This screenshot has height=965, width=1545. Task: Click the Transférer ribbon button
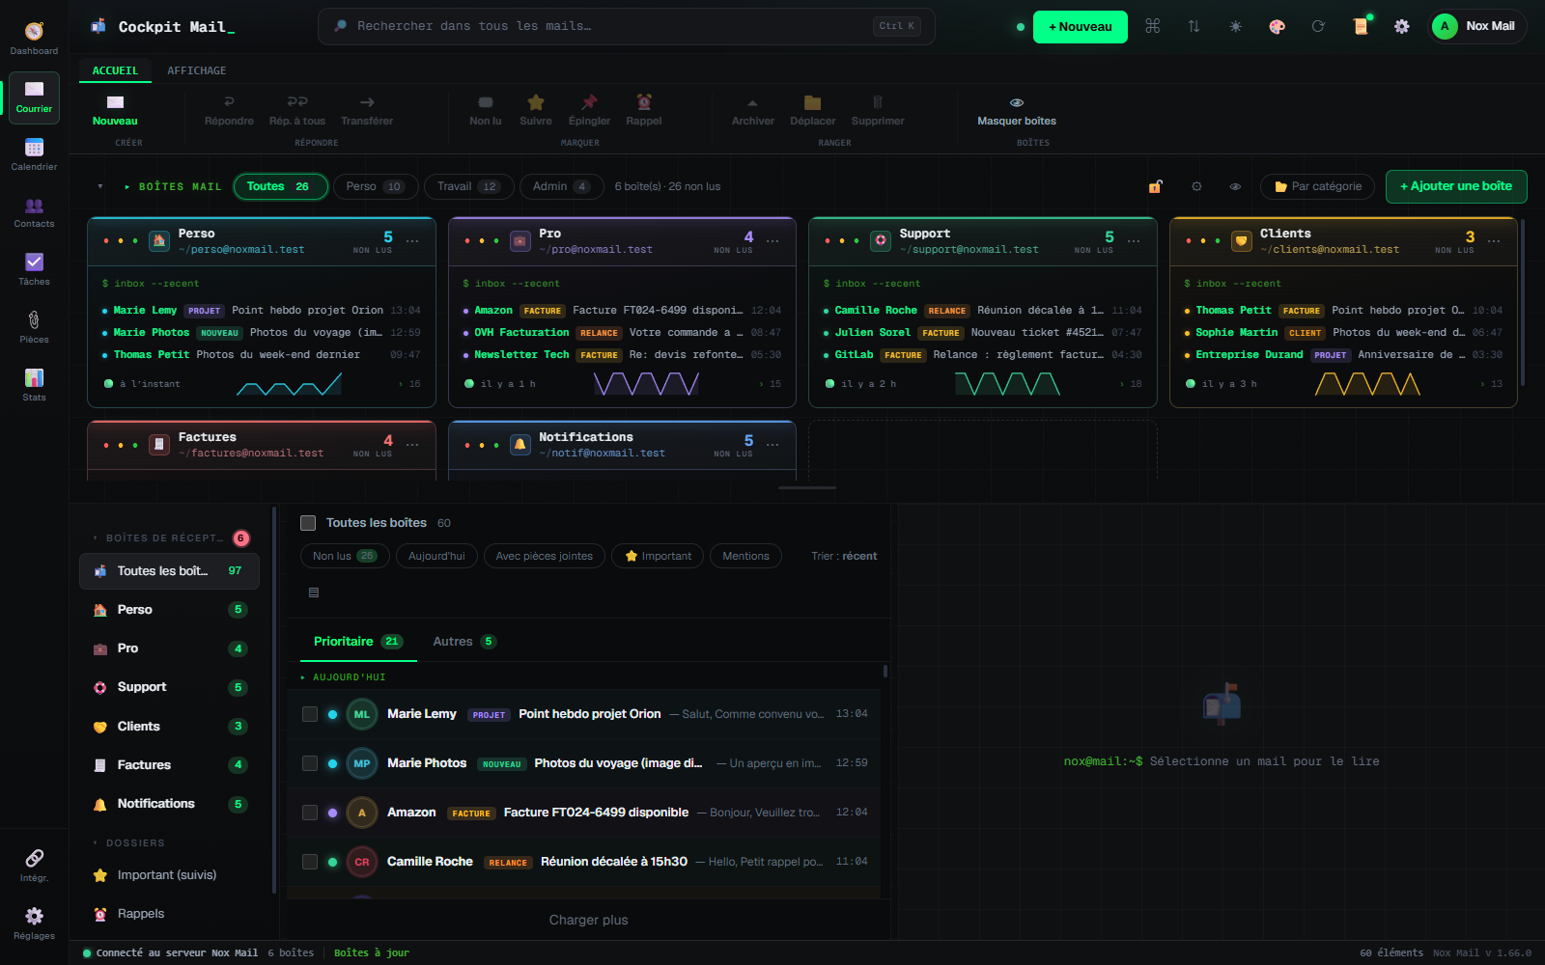click(367, 111)
